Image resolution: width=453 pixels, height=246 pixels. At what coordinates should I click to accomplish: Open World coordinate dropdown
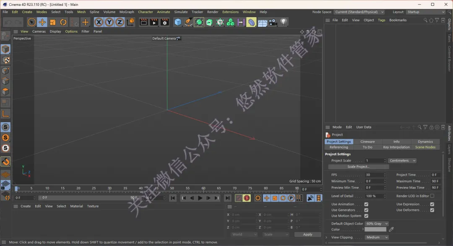click(244, 234)
